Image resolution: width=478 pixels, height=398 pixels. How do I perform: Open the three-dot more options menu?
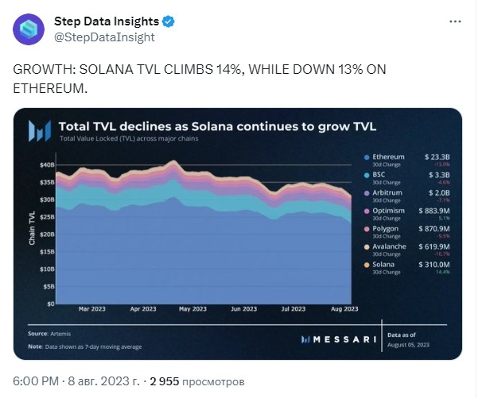tap(455, 21)
